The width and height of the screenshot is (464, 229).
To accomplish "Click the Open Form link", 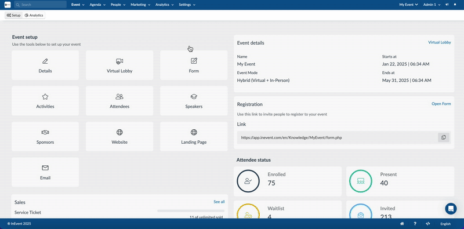I will (441, 104).
